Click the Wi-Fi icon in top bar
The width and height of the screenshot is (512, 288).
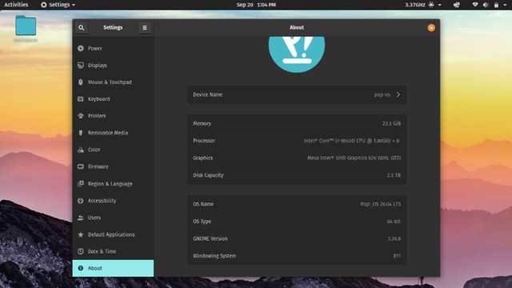tap(475, 5)
